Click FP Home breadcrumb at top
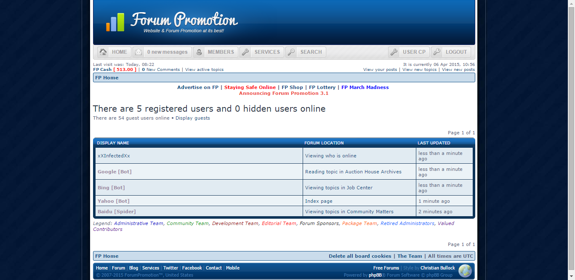This screenshot has height=280, width=575. click(107, 78)
